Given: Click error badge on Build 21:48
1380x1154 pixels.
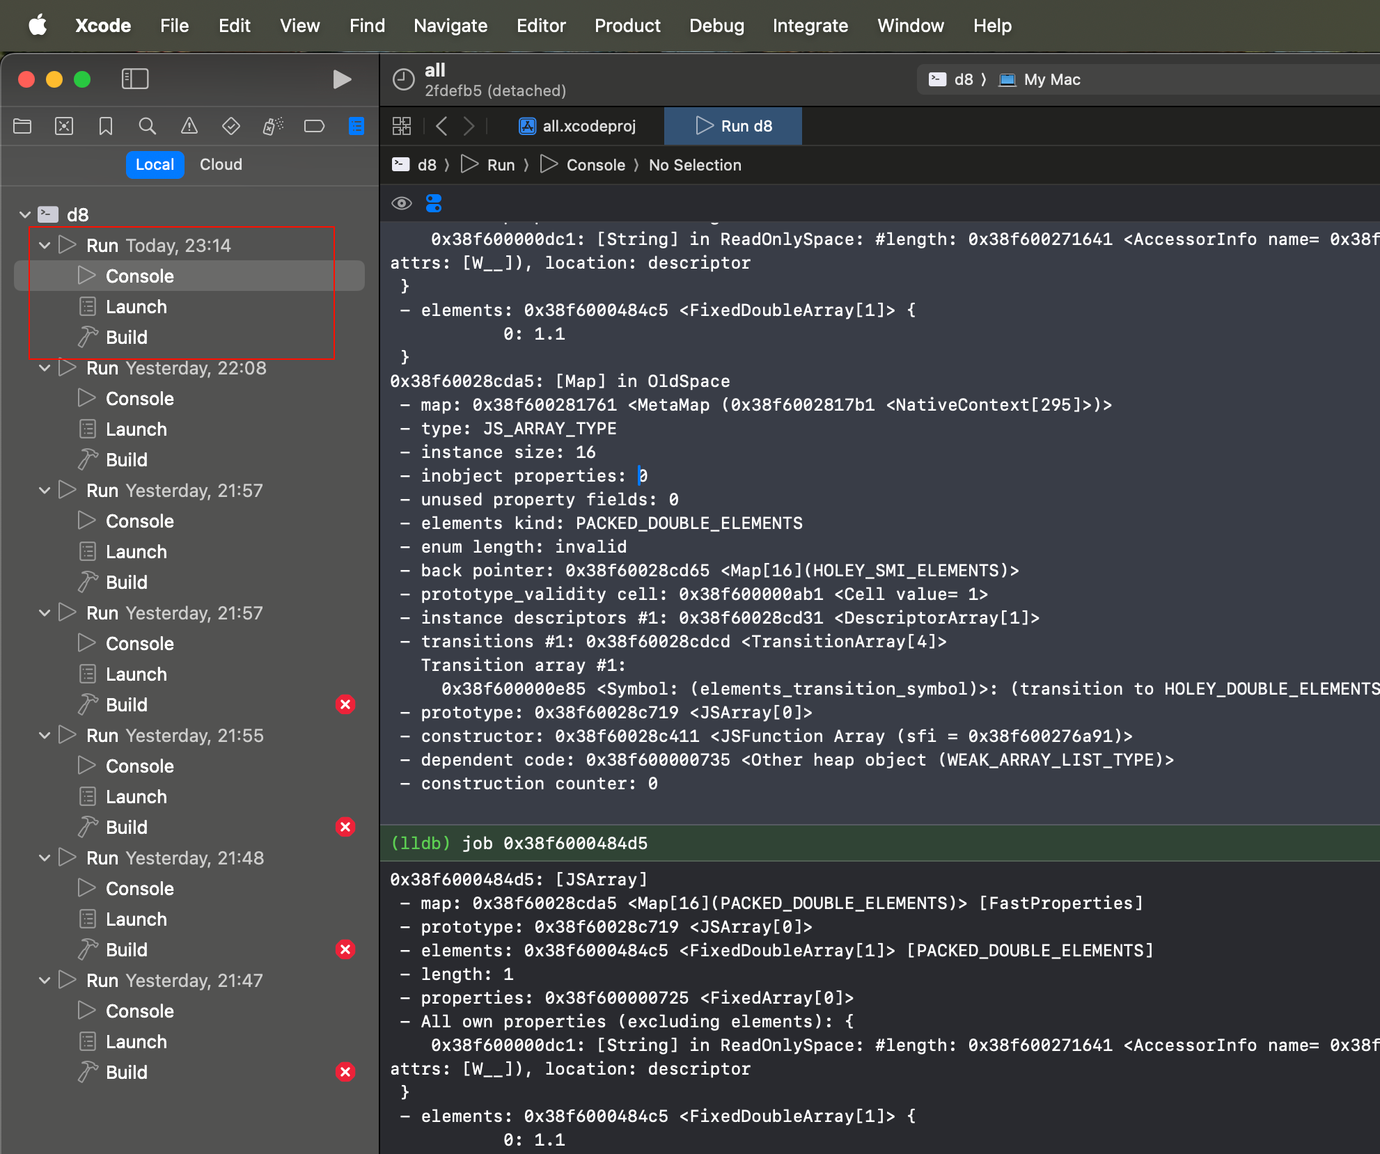Looking at the screenshot, I should pyautogui.click(x=345, y=949).
